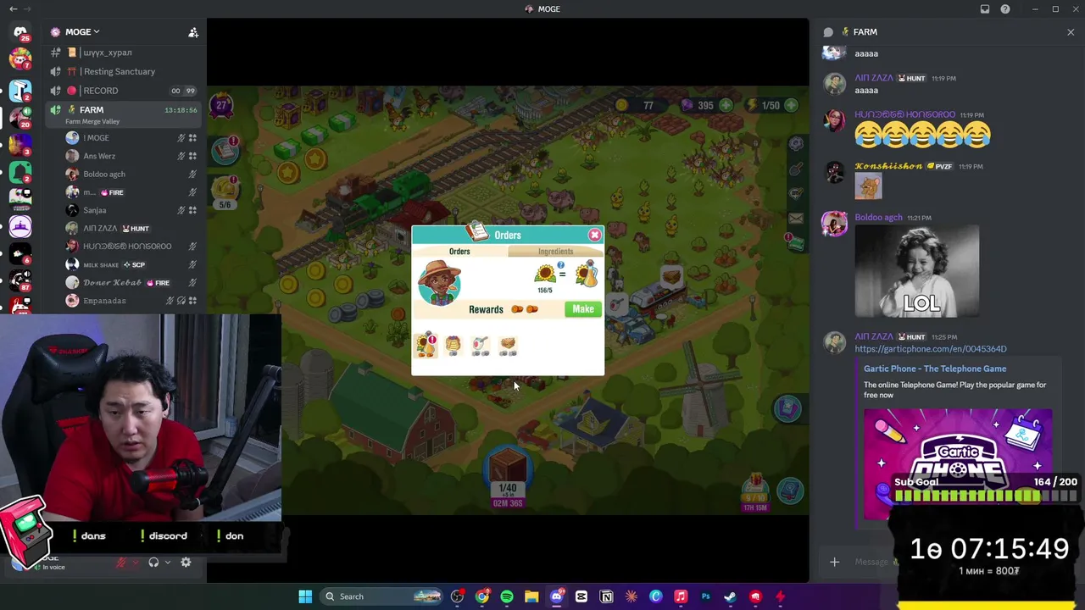The width and height of the screenshot is (1085, 610).
Task: Click user Ans Werz in voice list
Action: [99, 156]
